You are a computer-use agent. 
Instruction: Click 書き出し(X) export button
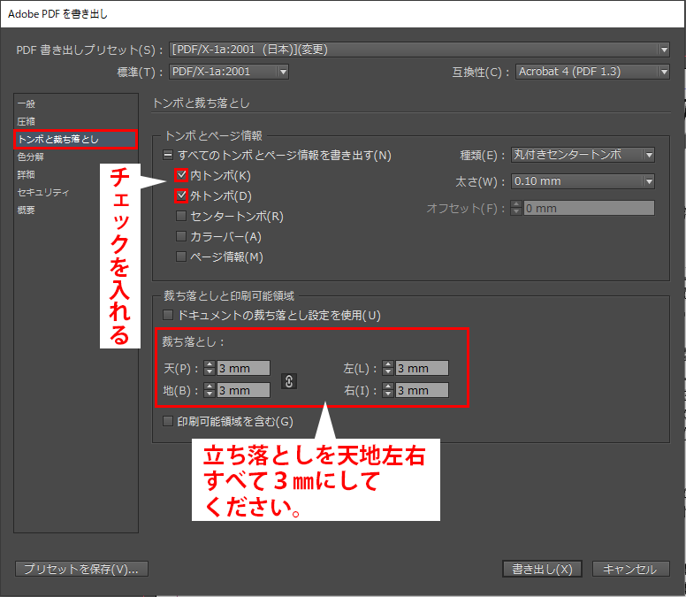542,569
